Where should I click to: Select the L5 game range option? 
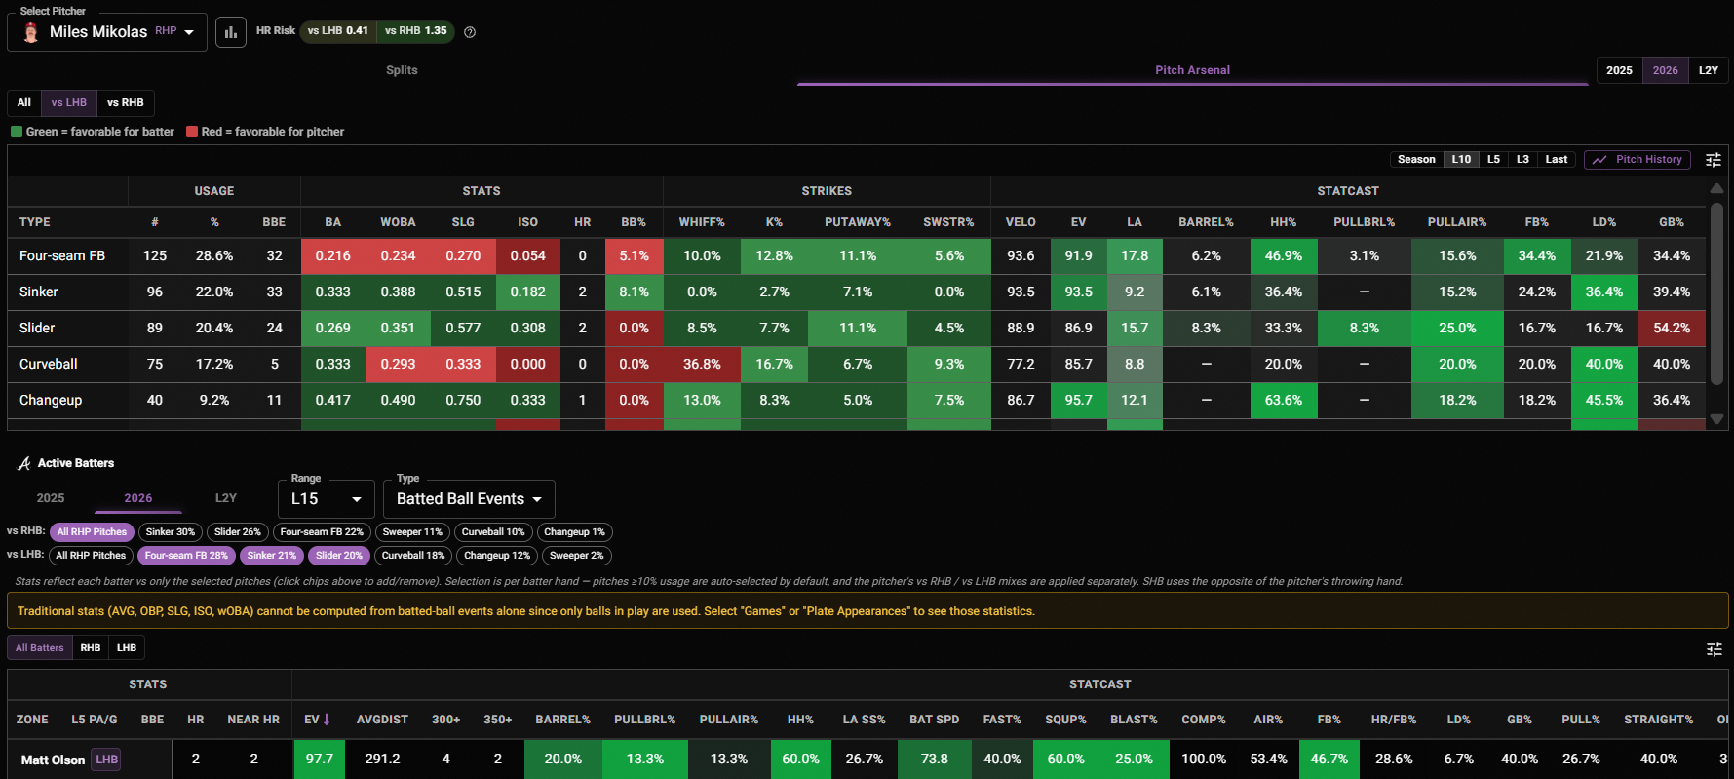[x=1493, y=160]
